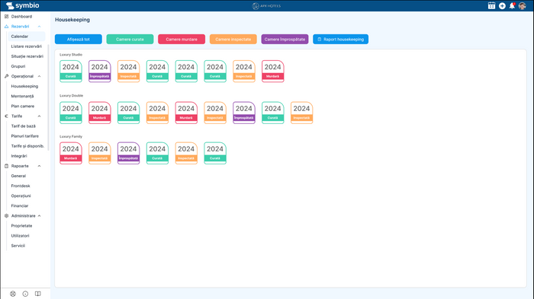Click the Rapoarte clipboard icon
The width and height of the screenshot is (534, 299).
click(x=6, y=166)
